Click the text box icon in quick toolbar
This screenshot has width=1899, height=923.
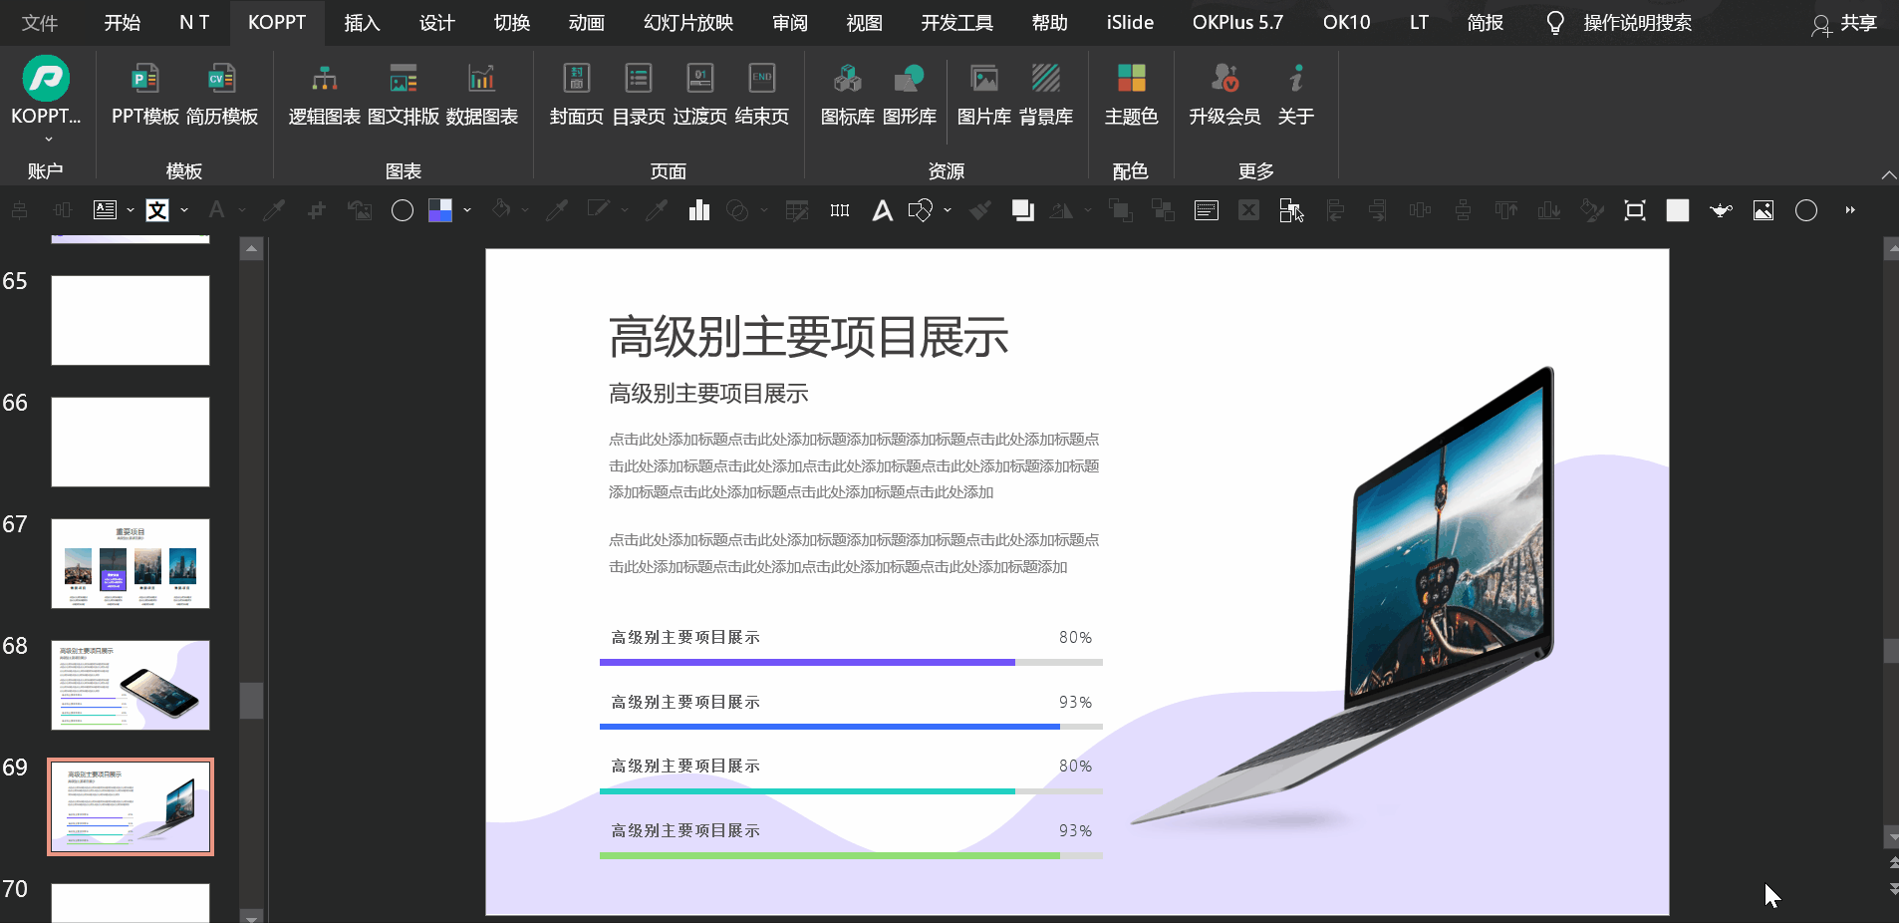[x=105, y=210]
